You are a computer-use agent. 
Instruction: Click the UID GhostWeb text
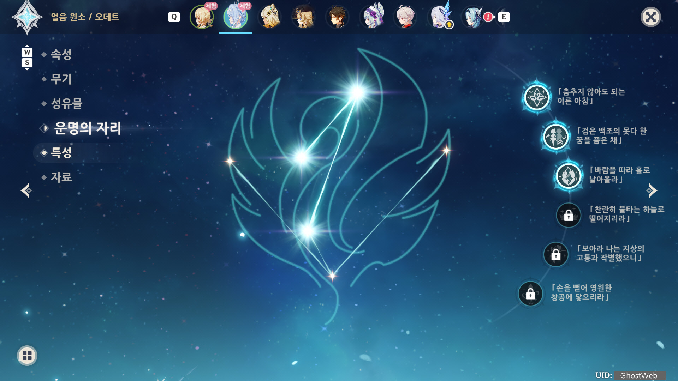coord(630,375)
